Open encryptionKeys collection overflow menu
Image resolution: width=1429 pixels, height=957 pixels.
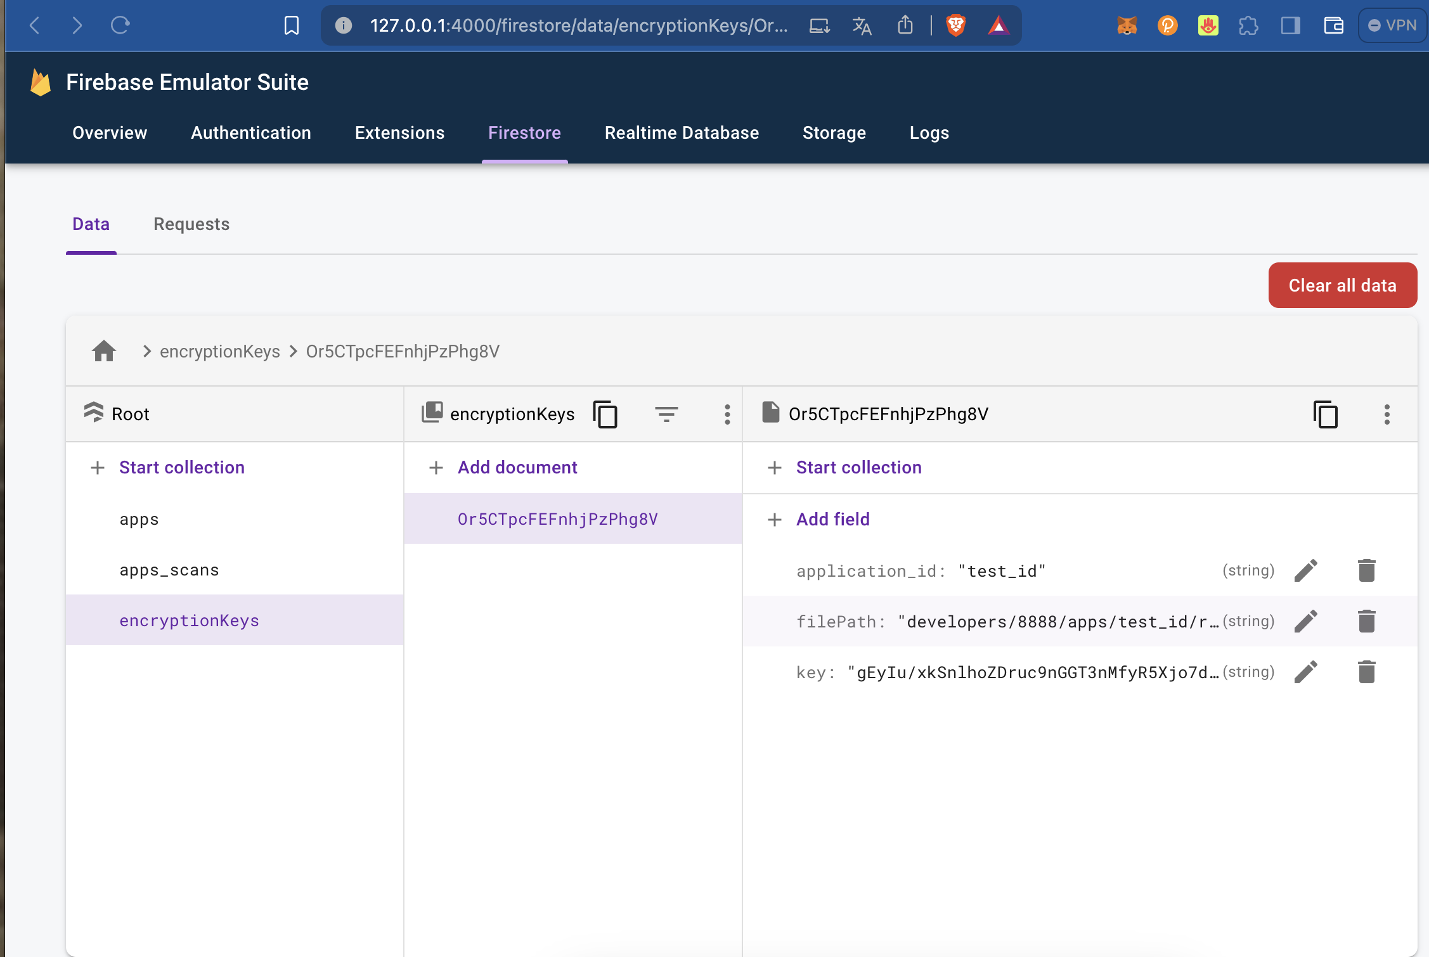pos(727,414)
